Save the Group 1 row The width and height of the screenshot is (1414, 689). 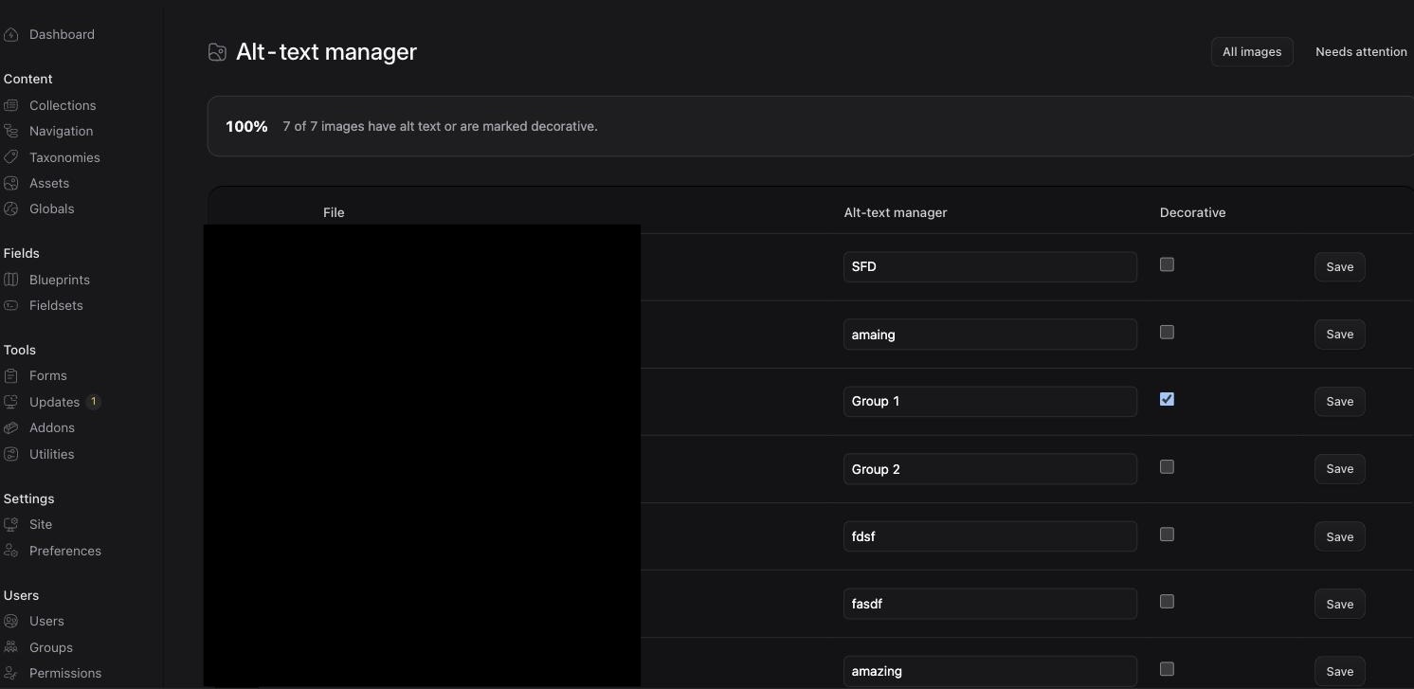point(1339,402)
